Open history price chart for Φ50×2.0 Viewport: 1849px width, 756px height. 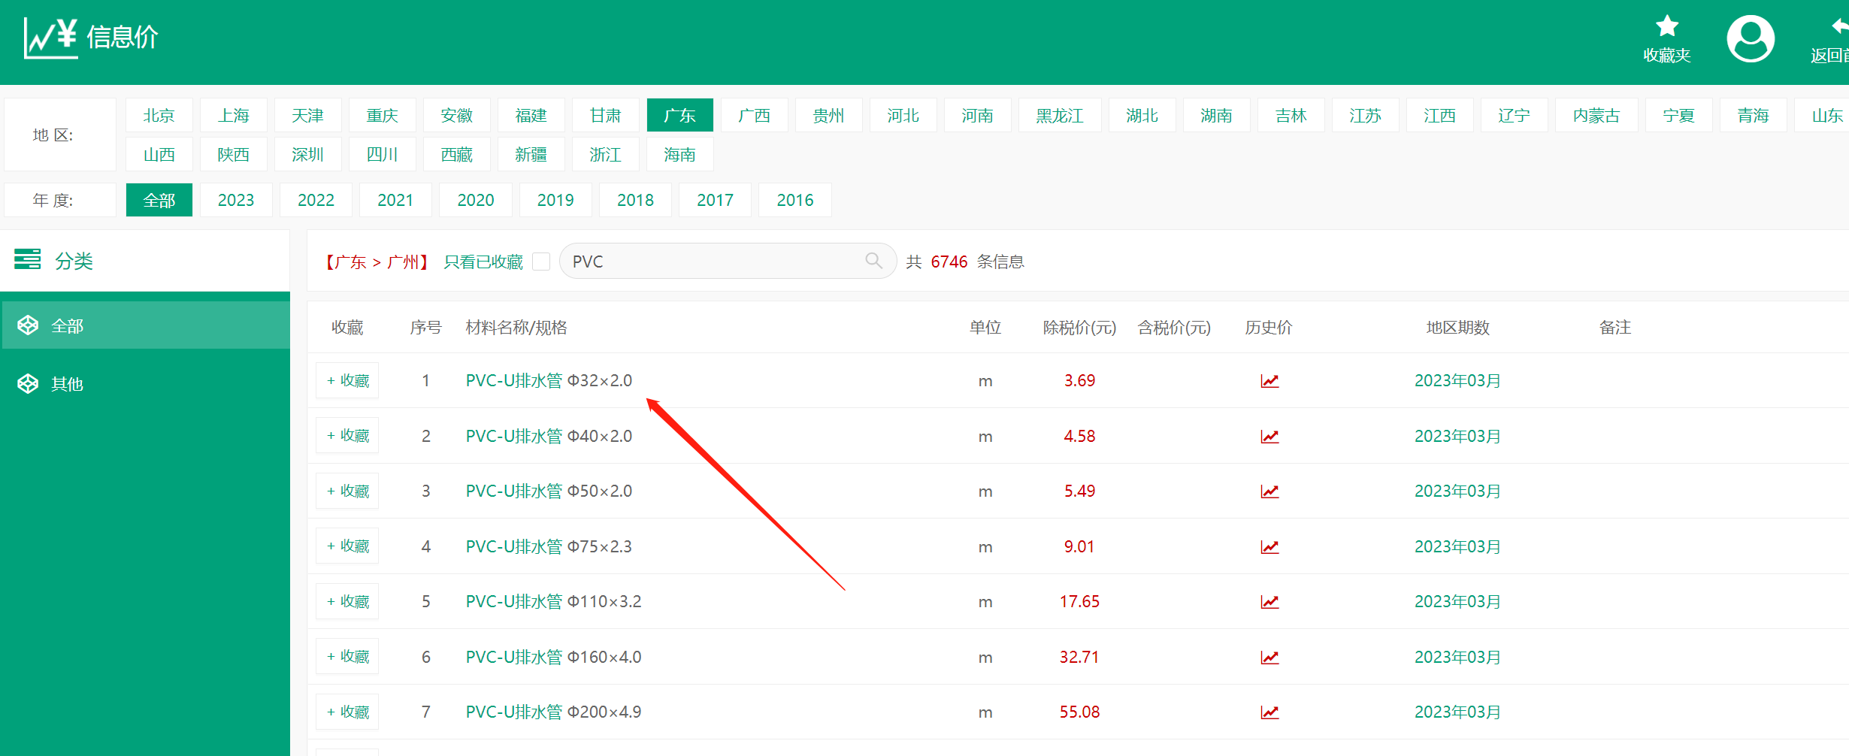click(x=1269, y=491)
